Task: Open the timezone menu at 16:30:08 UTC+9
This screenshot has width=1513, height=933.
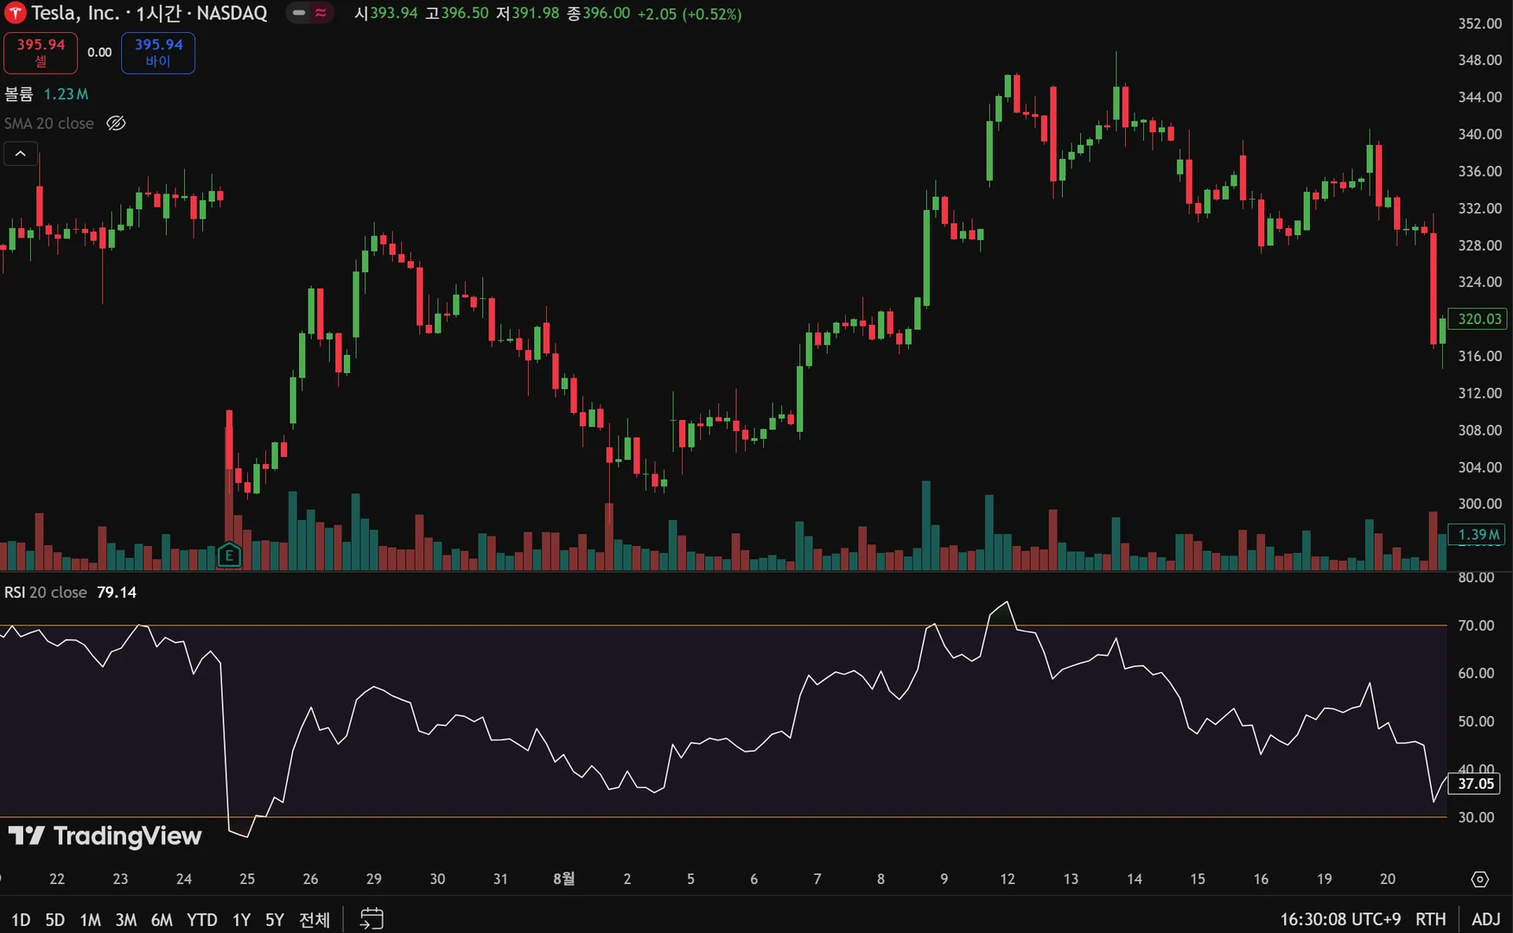Action: (1340, 919)
